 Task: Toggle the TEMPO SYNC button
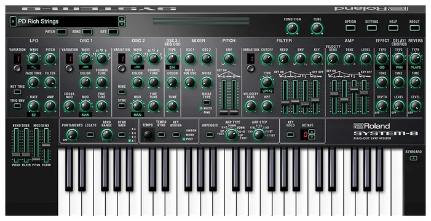[161, 134]
